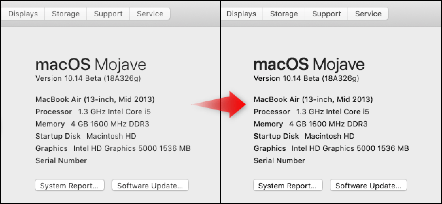Select the Support tab in right panel
The image size is (442, 204).
pos(326,14)
